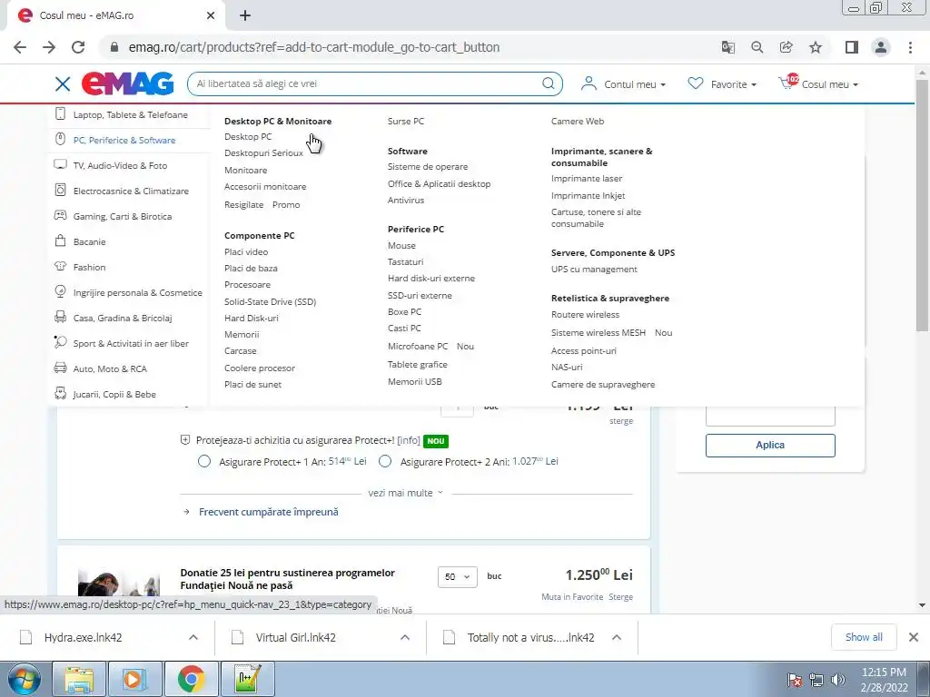The image size is (930, 697).
Task: Select Electrocasnice & Climatizare category
Action: click(131, 191)
